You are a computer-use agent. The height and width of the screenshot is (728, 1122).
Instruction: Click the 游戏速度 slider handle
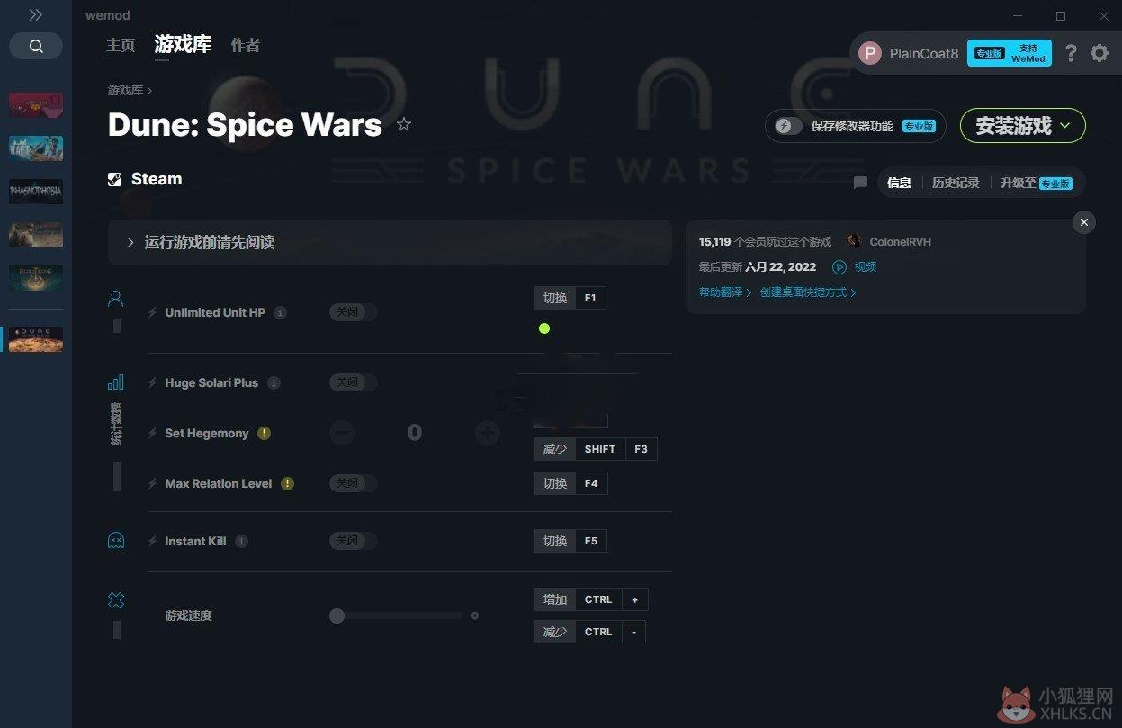click(337, 616)
